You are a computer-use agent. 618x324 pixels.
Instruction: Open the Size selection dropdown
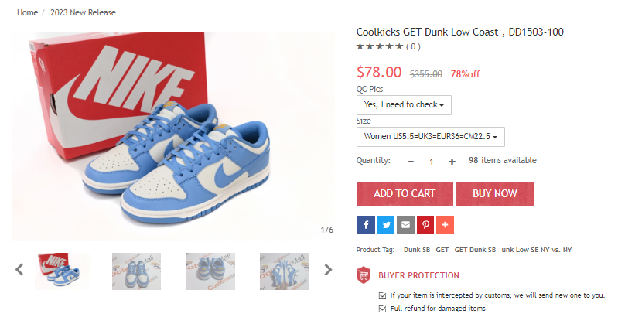coord(430,137)
